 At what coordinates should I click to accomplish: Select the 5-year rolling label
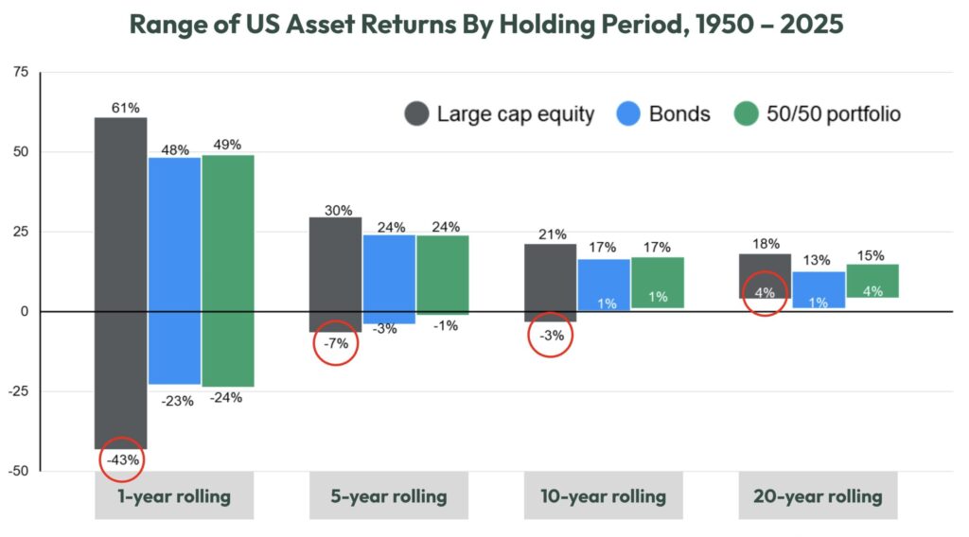click(x=389, y=495)
